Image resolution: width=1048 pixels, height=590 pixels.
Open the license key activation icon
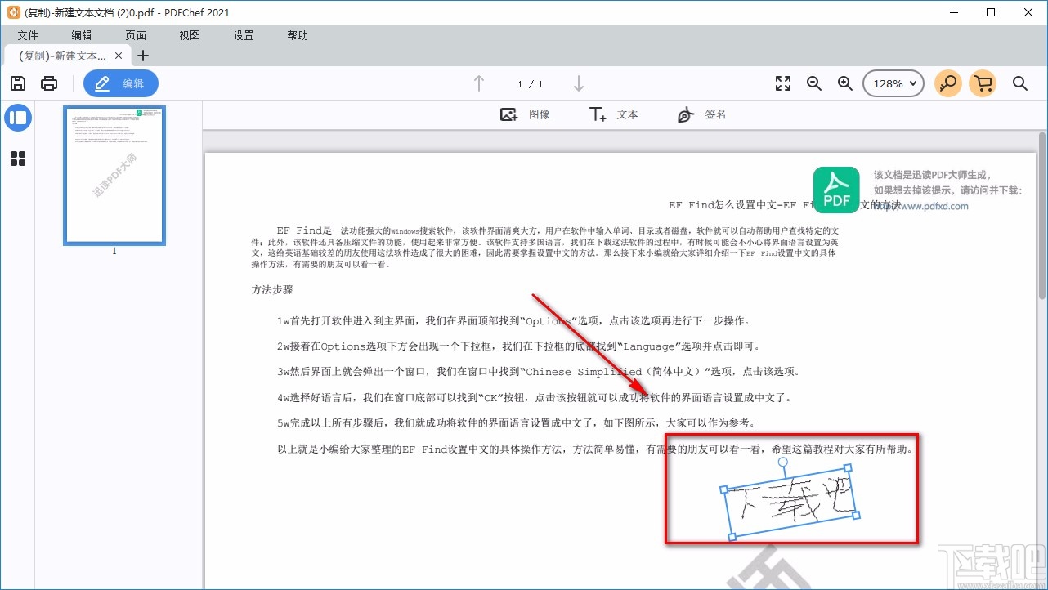pyautogui.click(x=947, y=83)
